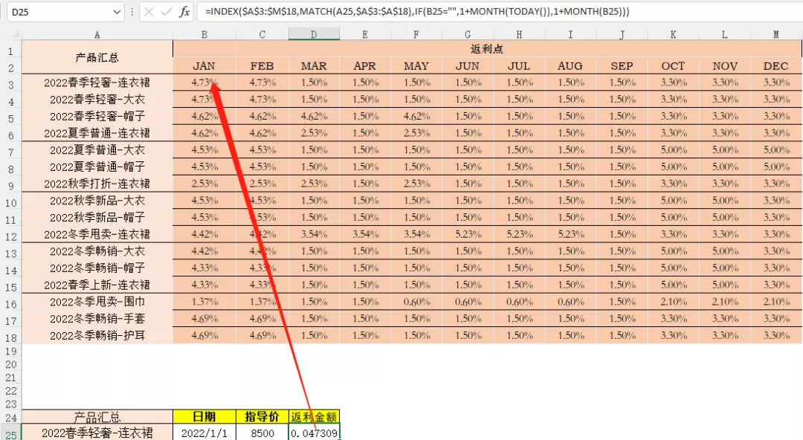803x440 pixels.
Task: Click the SEP month header cell
Action: (622, 66)
